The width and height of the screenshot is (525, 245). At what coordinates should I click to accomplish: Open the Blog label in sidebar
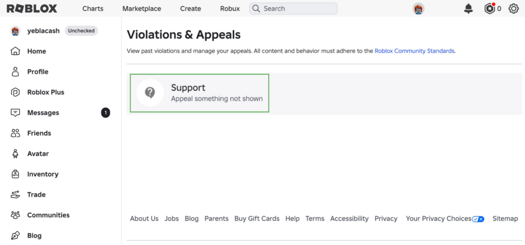click(x=34, y=235)
